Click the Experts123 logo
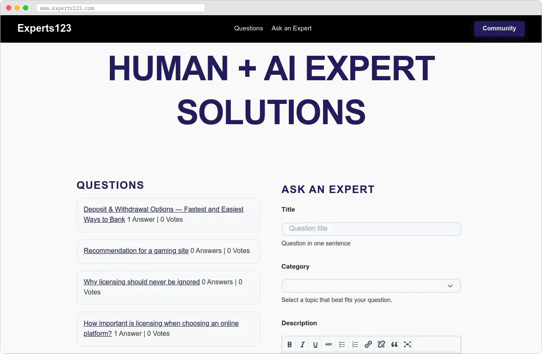542x354 pixels. pyautogui.click(x=44, y=28)
